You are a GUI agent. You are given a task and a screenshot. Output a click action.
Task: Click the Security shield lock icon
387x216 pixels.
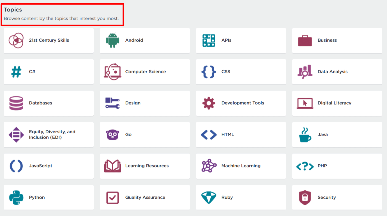(x=305, y=198)
